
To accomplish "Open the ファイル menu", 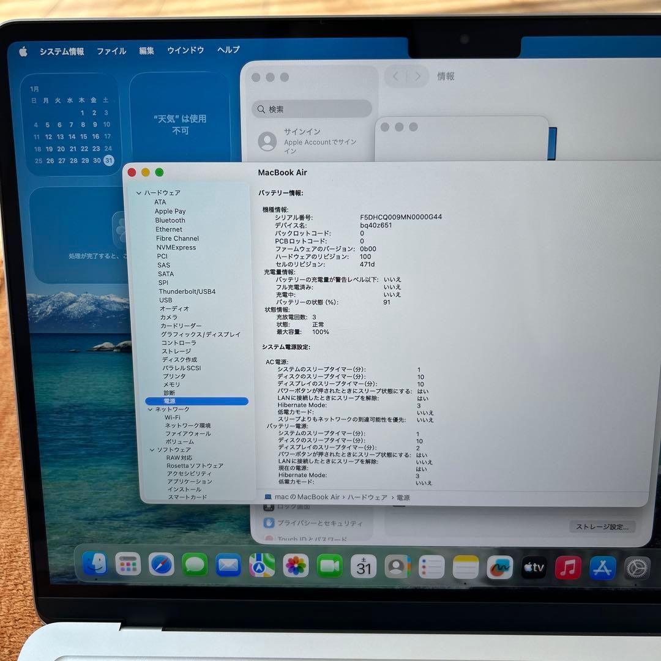I will tap(111, 51).
